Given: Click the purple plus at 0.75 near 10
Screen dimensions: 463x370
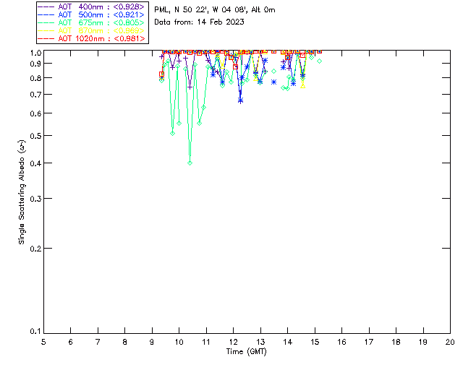Looking at the screenshot, I should pos(190,87).
